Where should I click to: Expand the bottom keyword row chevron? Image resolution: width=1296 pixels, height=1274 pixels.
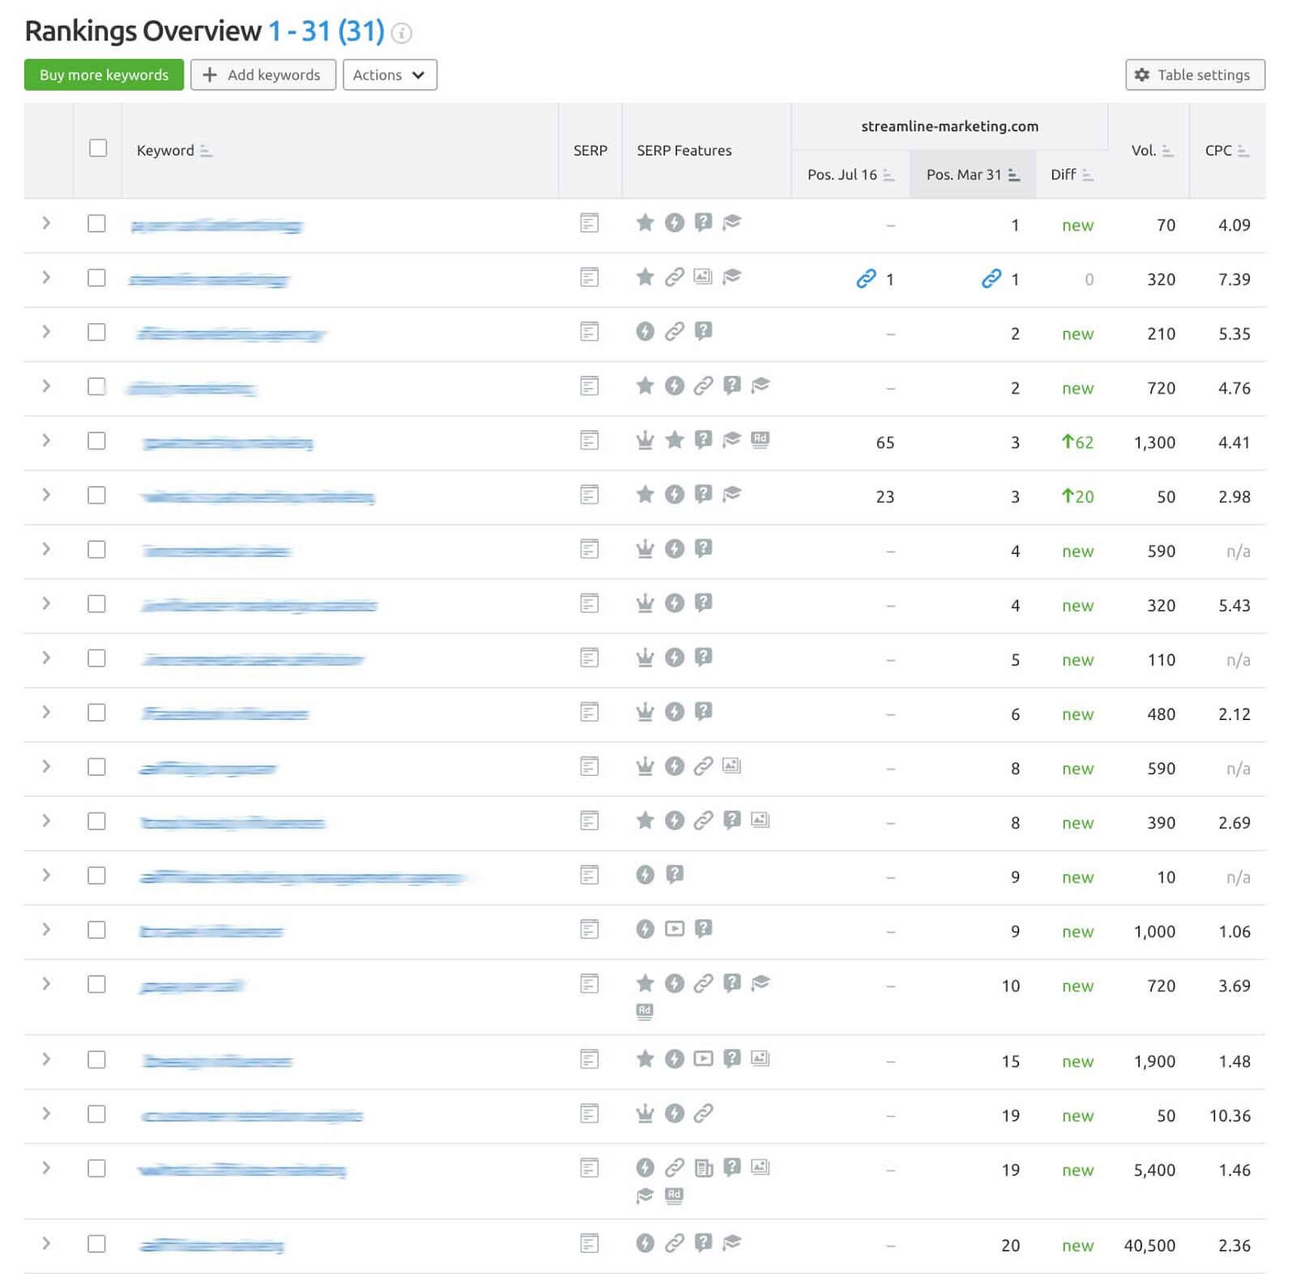pos(46,1246)
